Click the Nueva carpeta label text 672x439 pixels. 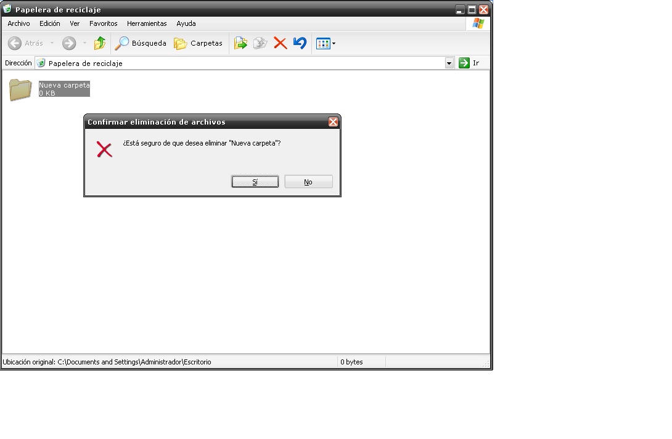pyautogui.click(x=64, y=85)
